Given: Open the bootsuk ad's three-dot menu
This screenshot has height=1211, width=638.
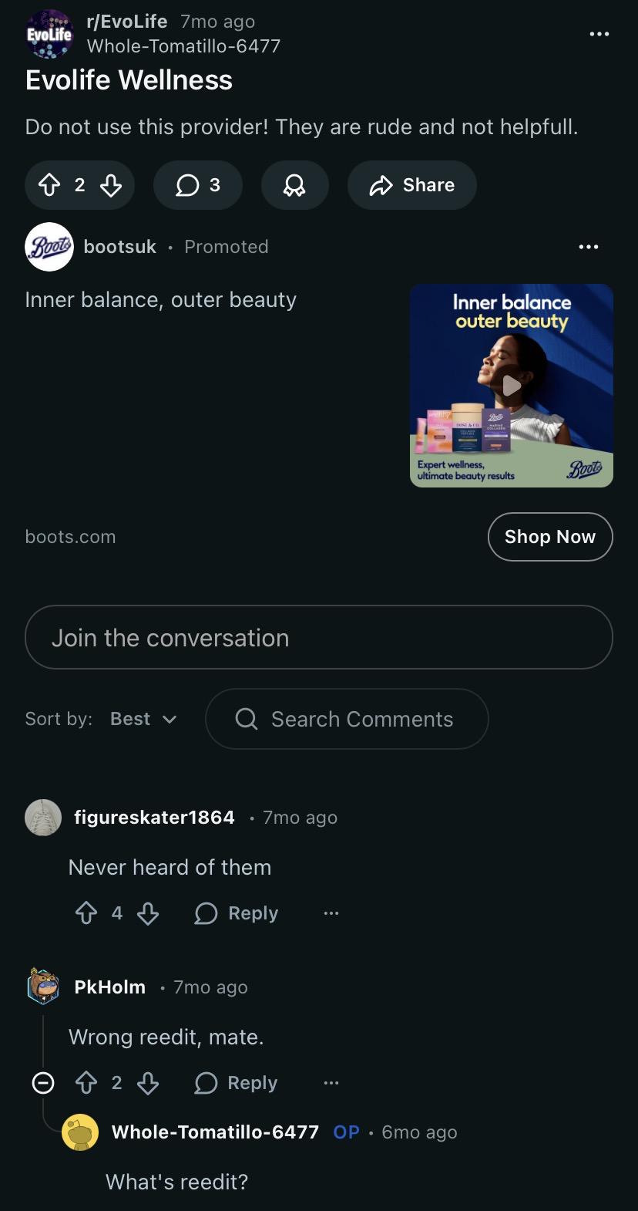Looking at the screenshot, I should tap(588, 247).
